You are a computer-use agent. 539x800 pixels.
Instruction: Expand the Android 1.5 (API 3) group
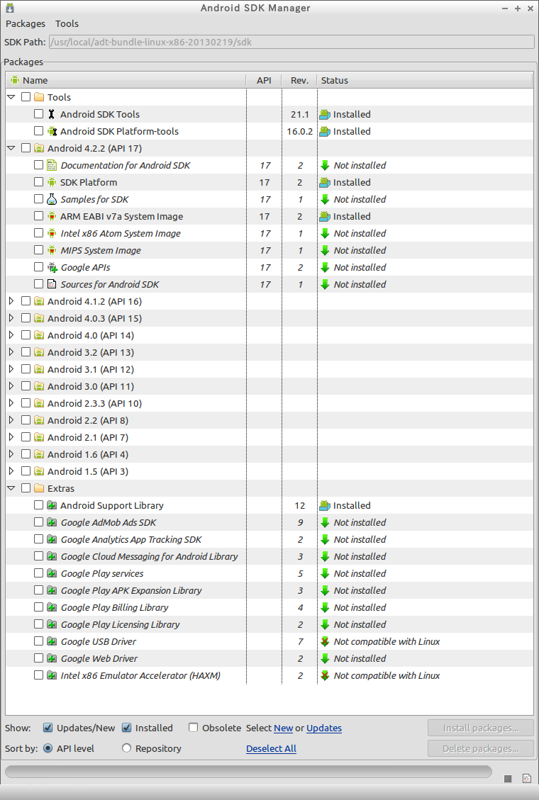(x=11, y=471)
